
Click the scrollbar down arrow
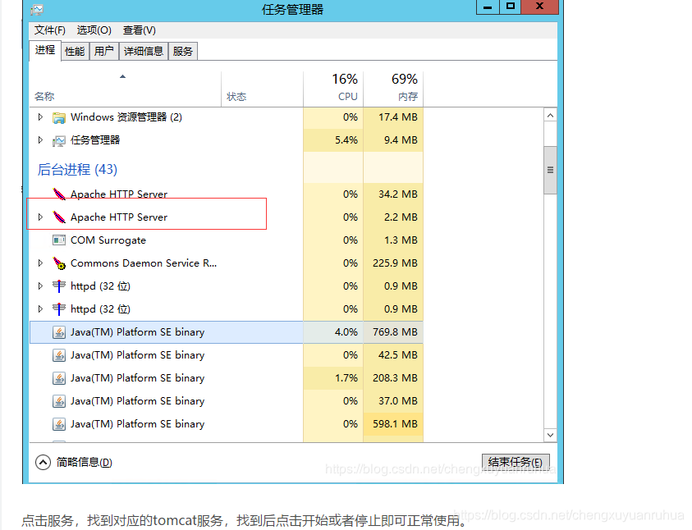550,435
